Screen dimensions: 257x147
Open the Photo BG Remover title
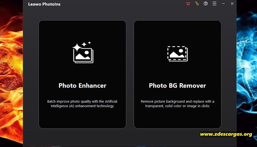(x=178, y=86)
